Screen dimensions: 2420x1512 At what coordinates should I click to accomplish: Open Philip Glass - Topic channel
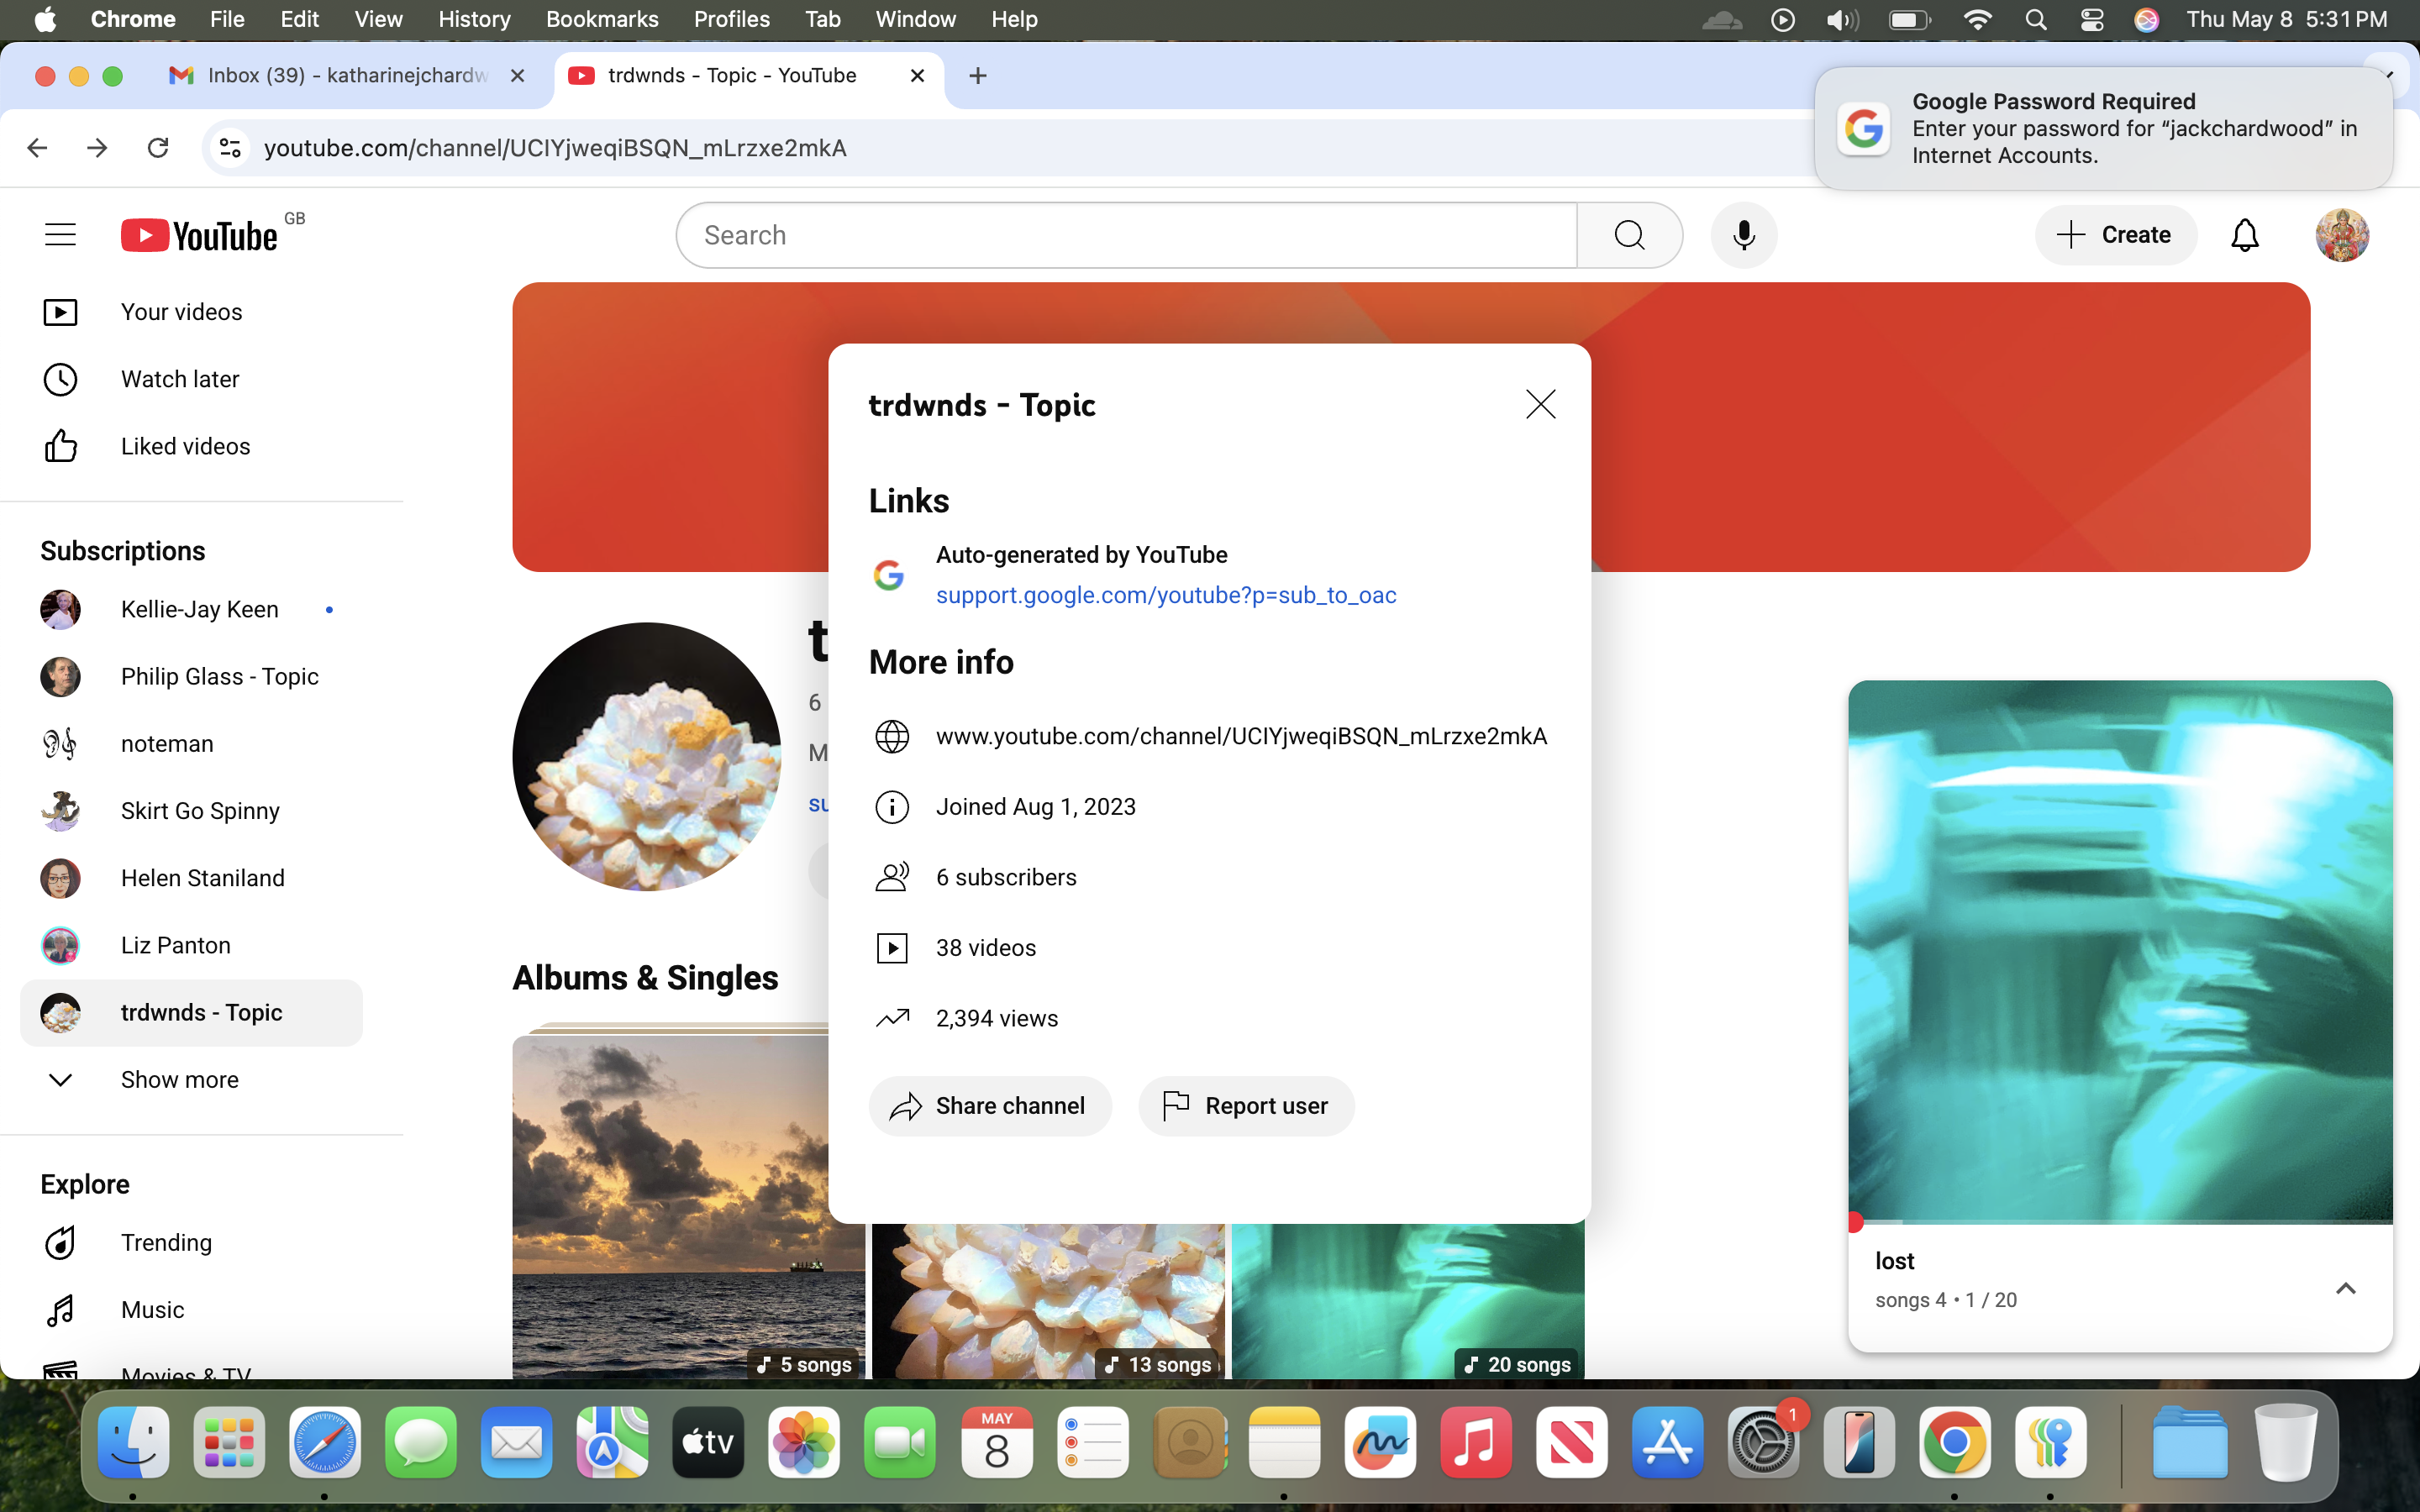tap(191, 676)
